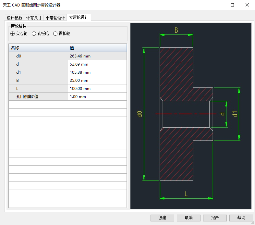Open the 计算尺寸 tab
This screenshot has width=255, height=225.
tap(34, 18)
